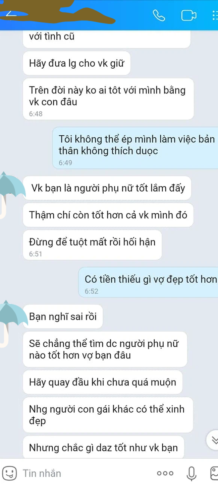Select the sent message 'Có tiền thiếu gì vợ đẹp'
Image resolution: width=218 pixels, height=484 pixels.
pos(148,282)
